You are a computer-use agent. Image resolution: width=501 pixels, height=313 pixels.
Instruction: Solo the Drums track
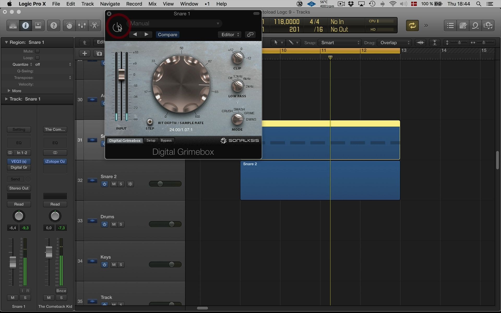point(121,224)
